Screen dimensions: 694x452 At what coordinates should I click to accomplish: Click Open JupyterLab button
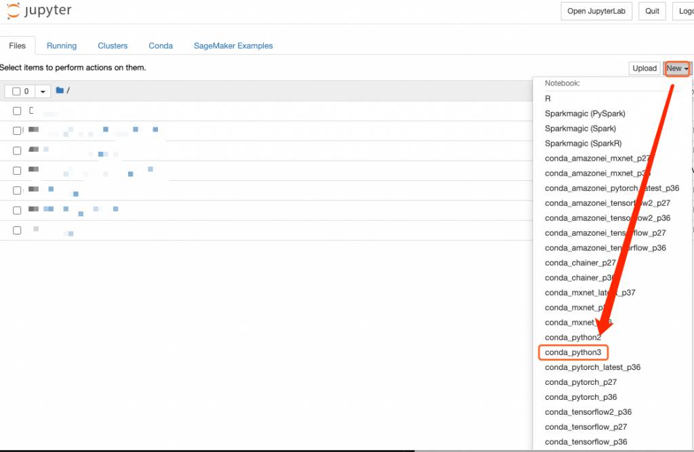pos(596,11)
